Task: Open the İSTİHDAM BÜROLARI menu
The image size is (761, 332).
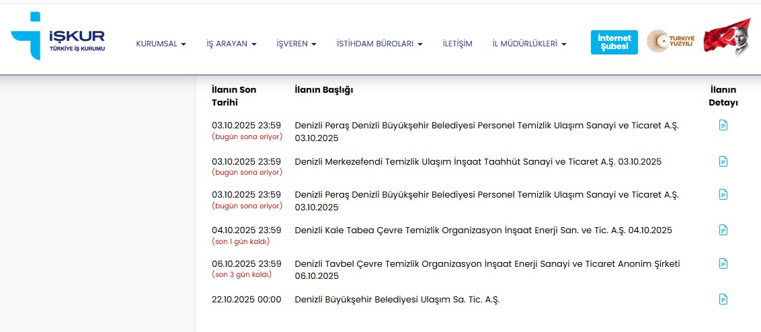Action: (379, 44)
